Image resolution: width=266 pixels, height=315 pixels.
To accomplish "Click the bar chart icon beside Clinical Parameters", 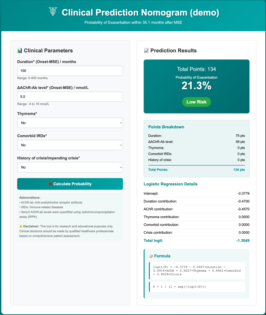I will coord(20,51).
